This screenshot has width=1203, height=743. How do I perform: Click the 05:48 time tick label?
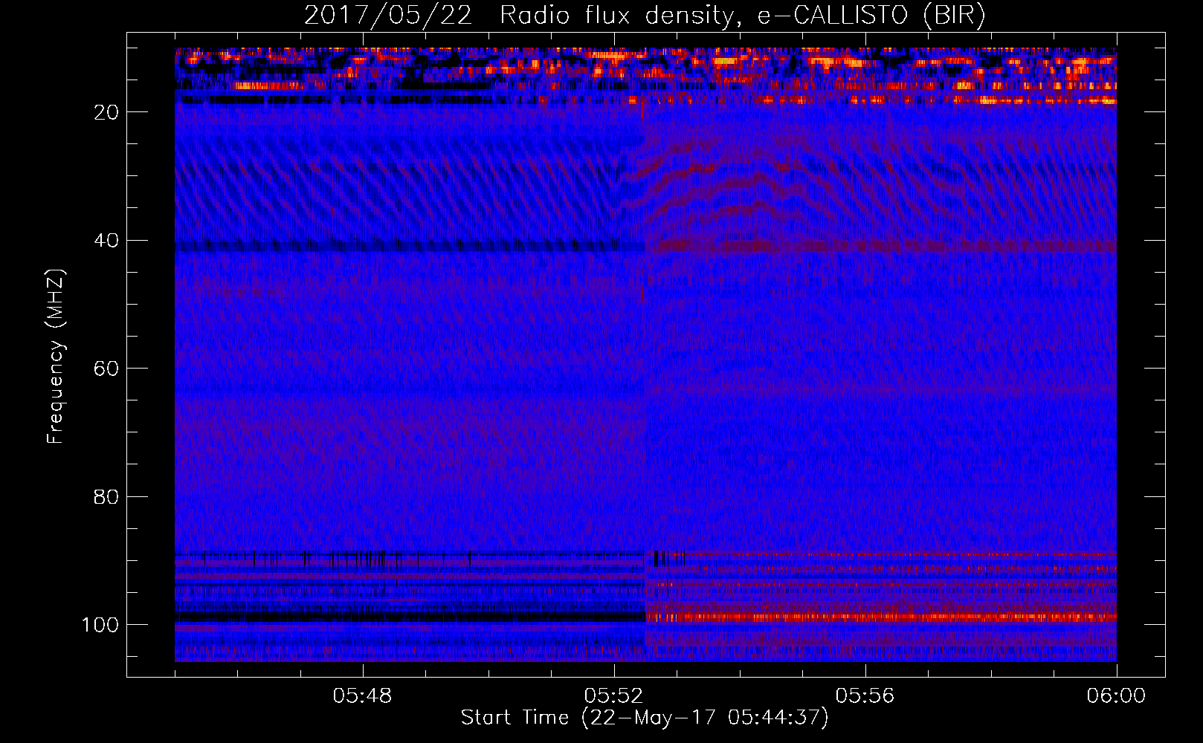[x=363, y=696]
